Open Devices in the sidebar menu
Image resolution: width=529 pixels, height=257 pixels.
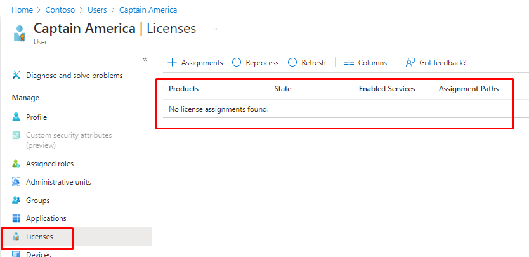coord(39,254)
